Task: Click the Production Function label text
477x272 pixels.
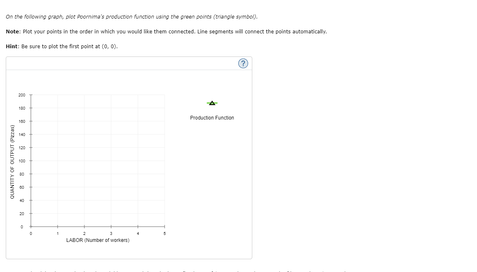Action: pyautogui.click(x=212, y=117)
